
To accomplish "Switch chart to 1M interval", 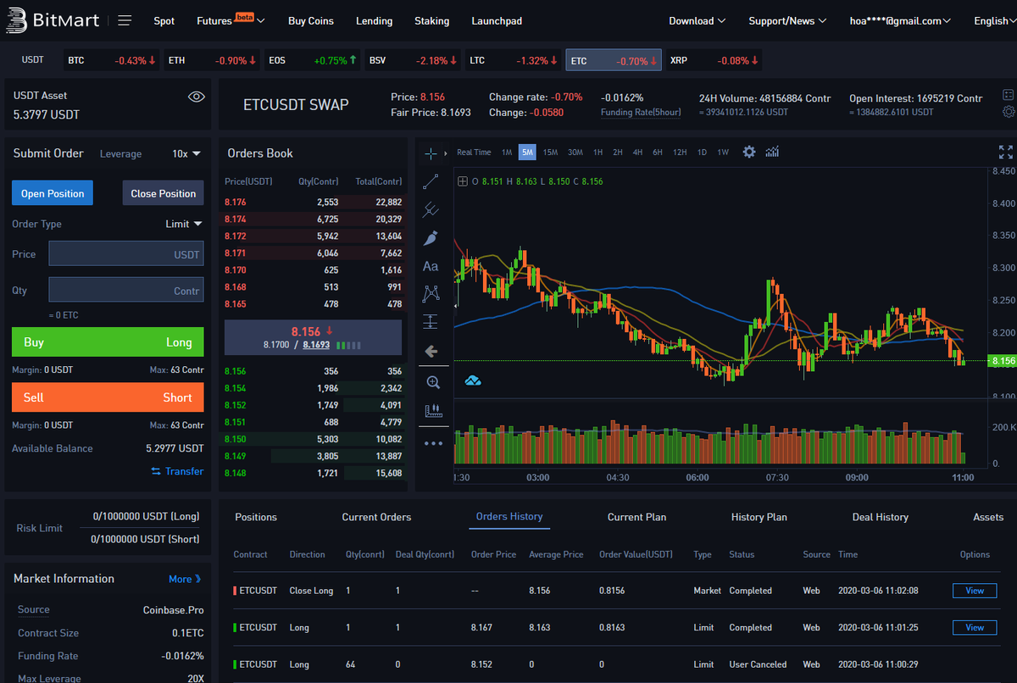I will click(x=507, y=153).
